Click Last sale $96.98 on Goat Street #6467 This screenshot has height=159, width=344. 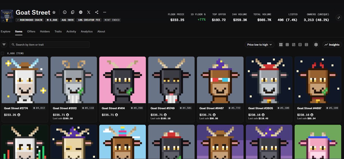(209, 119)
